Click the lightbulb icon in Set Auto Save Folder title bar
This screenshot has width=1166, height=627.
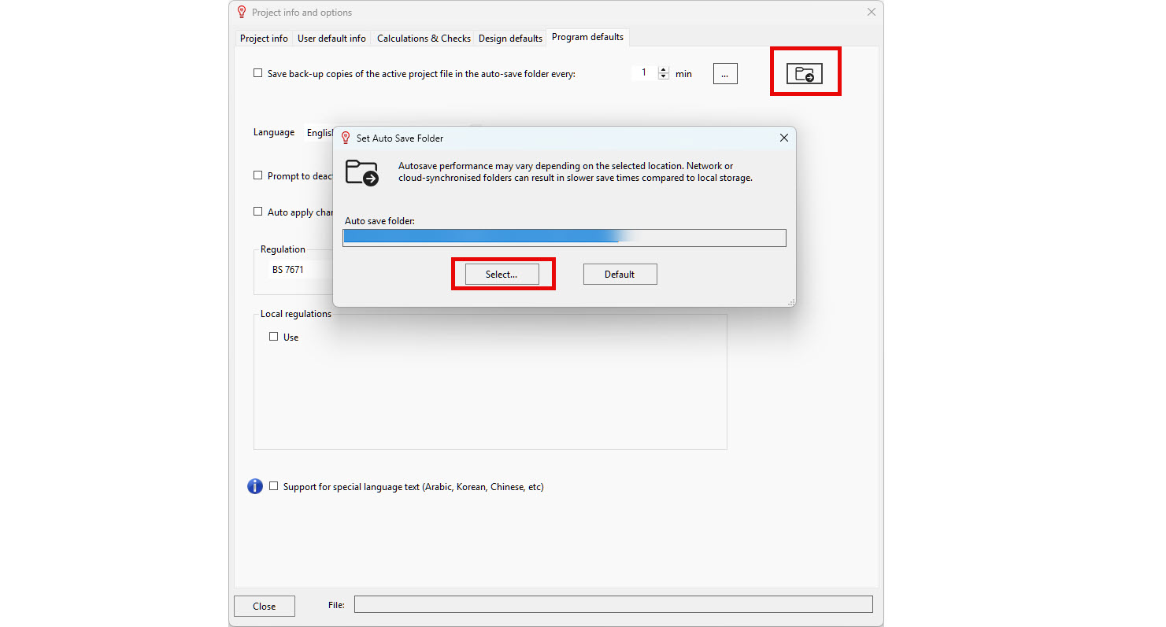345,138
